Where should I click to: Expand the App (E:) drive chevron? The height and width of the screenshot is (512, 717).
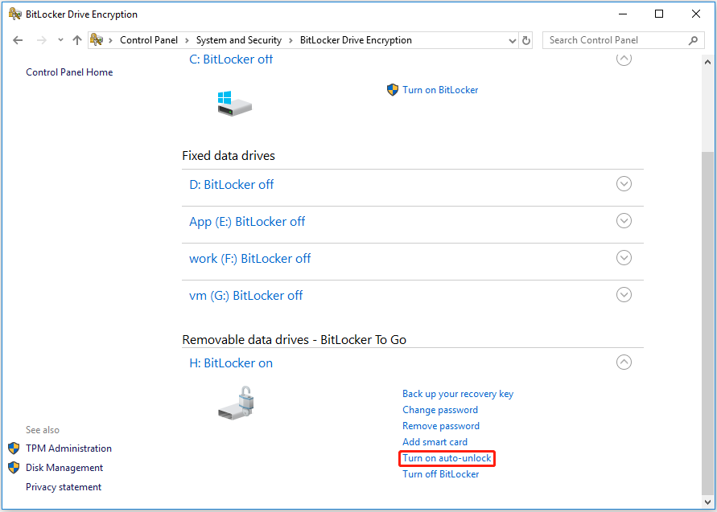click(624, 221)
